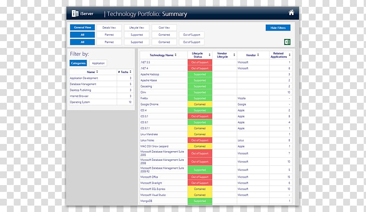Select Supported in the bottom lifecycle filter row
This screenshot has width=366, height=212.
[136, 42]
